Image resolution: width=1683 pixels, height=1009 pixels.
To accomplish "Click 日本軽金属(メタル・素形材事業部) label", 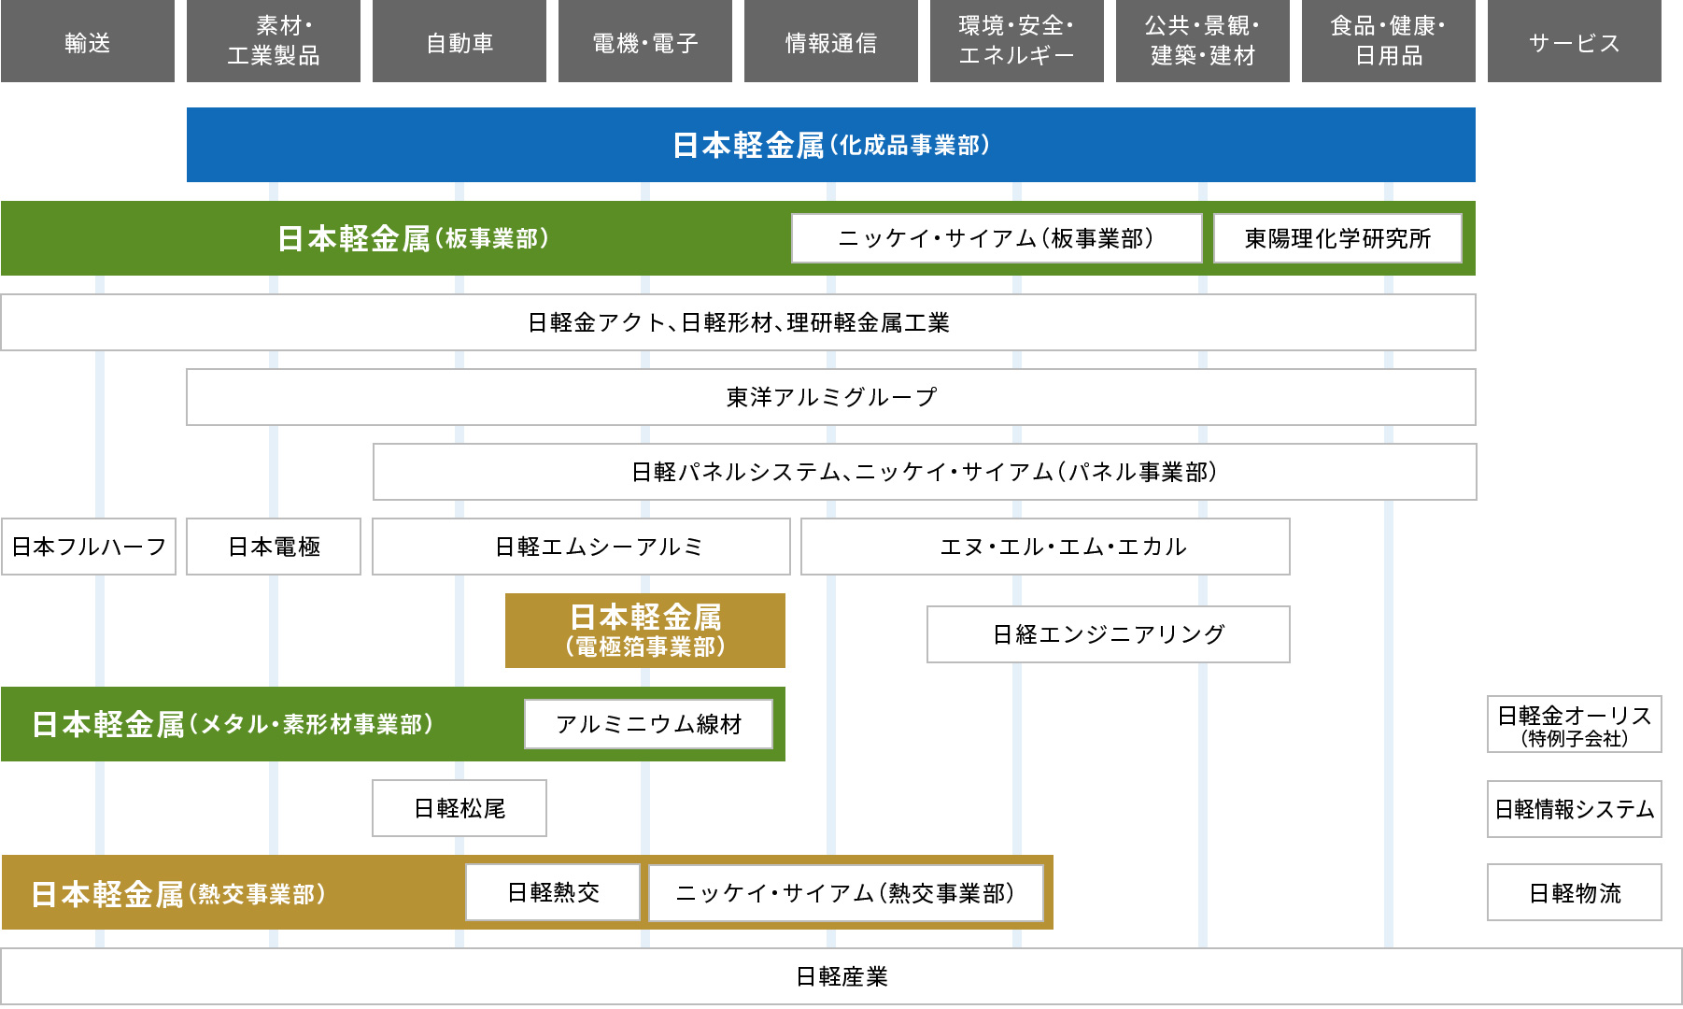I will [233, 724].
